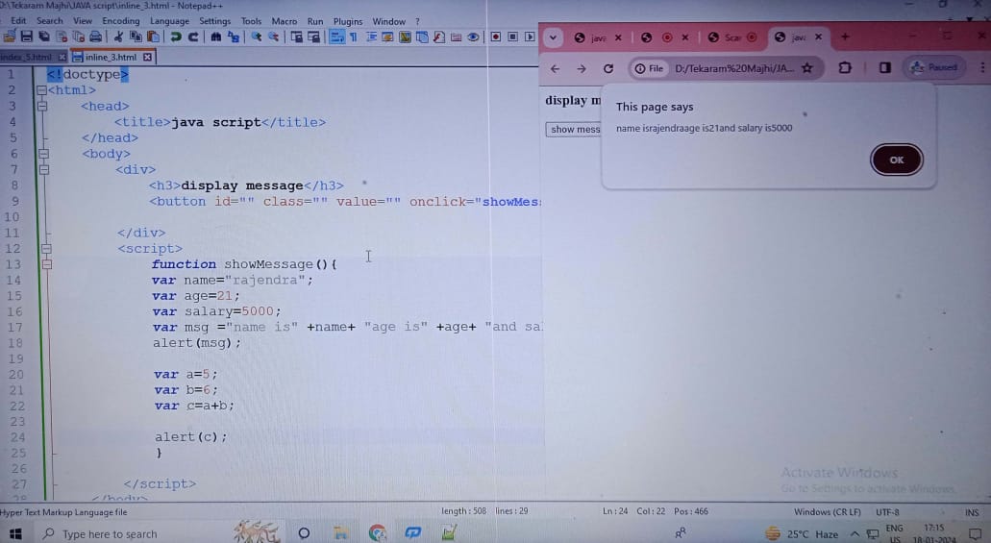The image size is (991, 543).
Task: Click OK on the alert dialog
Action: tap(896, 160)
